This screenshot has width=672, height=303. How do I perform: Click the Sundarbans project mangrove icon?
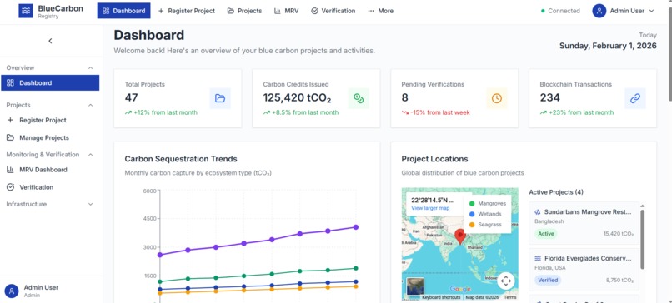tap(538, 211)
